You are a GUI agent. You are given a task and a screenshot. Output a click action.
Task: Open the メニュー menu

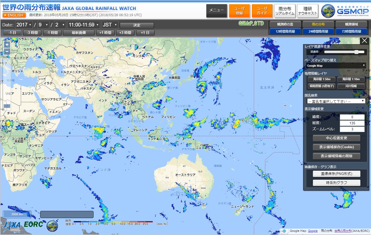217,11
